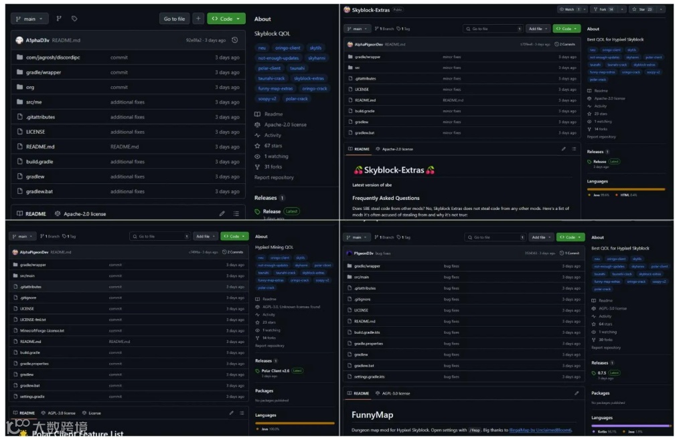
Task: Open the 1 Commit history in FunnyMap repo
Action: (570, 253)
